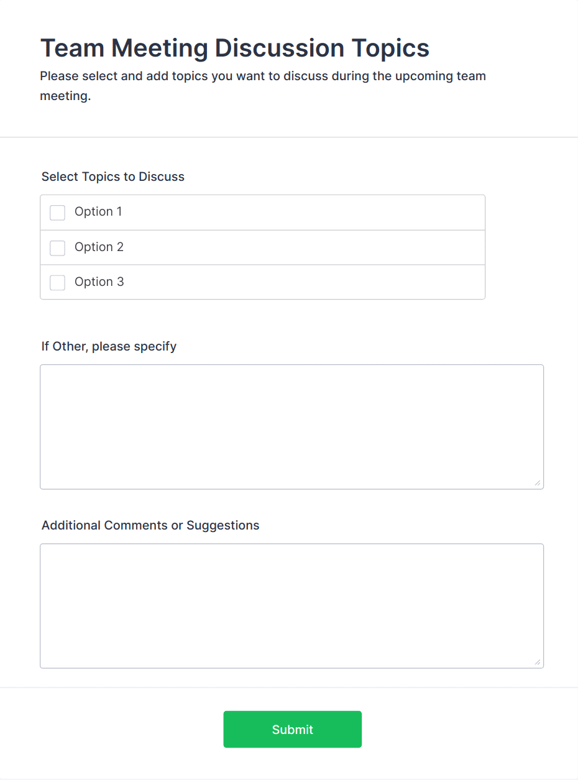Screen dimensions: 578x780
Task: Tick the Option 1 checkbox
Action: [57, 213]
